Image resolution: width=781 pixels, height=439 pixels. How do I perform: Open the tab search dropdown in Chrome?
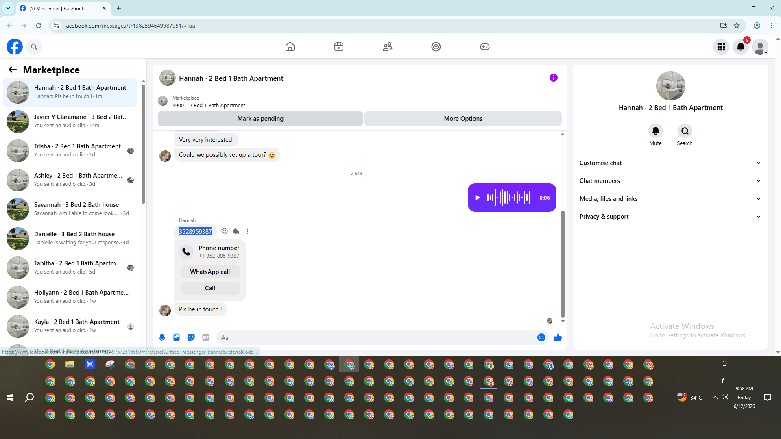(x=8, y=8)
